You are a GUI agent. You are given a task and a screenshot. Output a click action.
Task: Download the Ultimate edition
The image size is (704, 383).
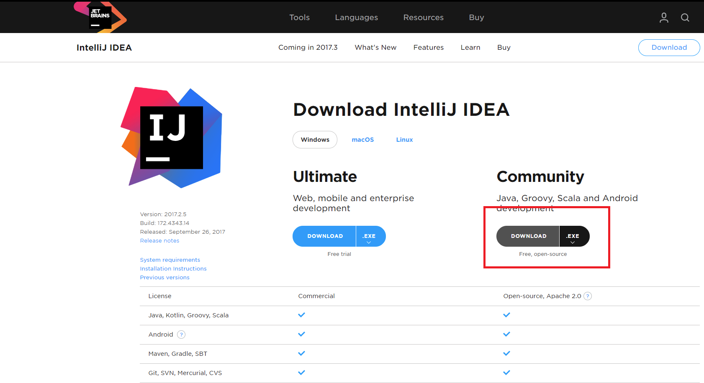325,236
